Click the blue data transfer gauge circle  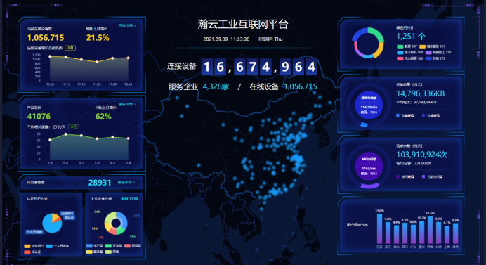[369, 105]
